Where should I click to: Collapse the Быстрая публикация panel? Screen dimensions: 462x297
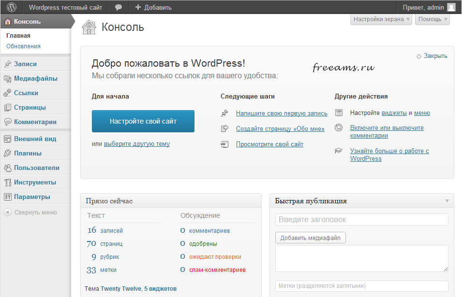[447, 200]
